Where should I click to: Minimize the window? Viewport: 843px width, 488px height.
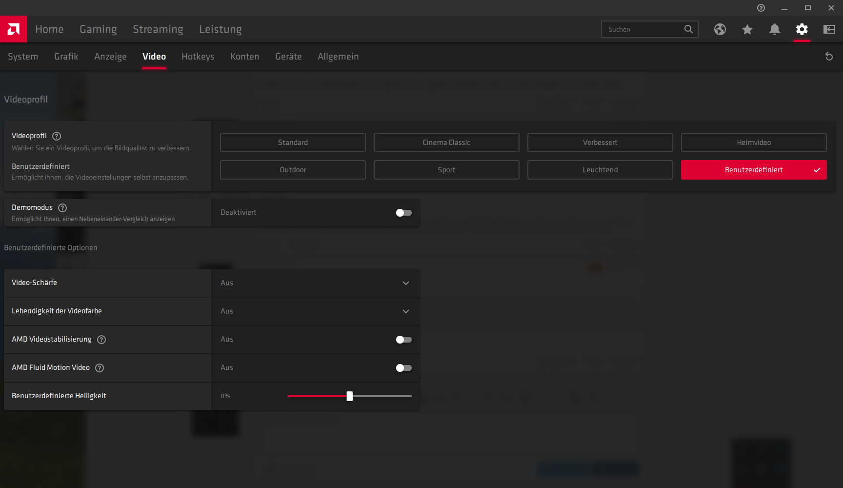[x=784, y=8]
